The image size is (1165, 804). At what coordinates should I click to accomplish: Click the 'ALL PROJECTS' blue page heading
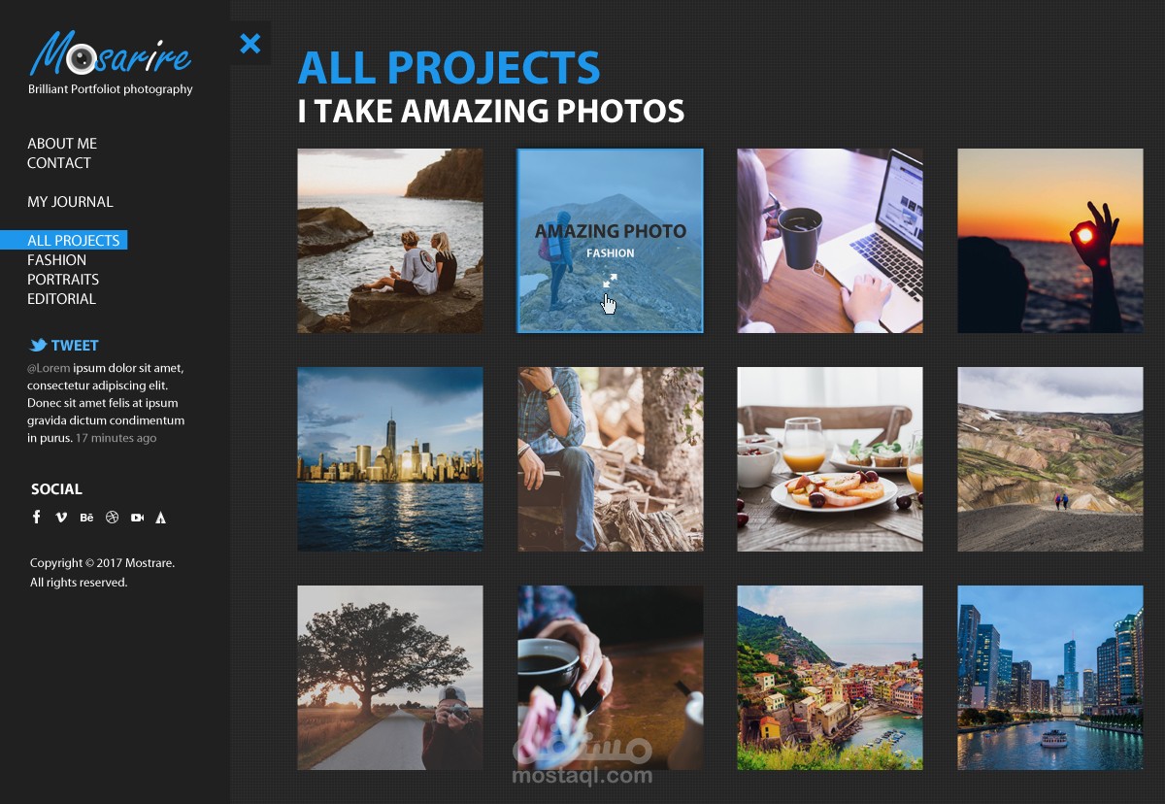[x=449, y=68]
